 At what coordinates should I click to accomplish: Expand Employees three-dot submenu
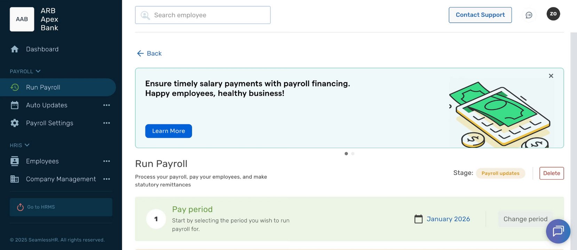[x=106, y=161]
